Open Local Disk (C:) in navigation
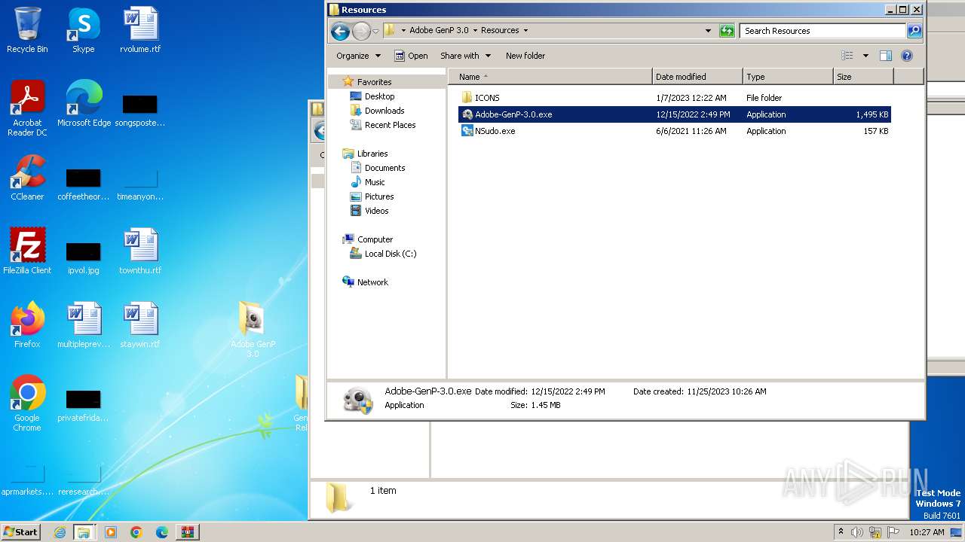 click(x=391, y=254)
